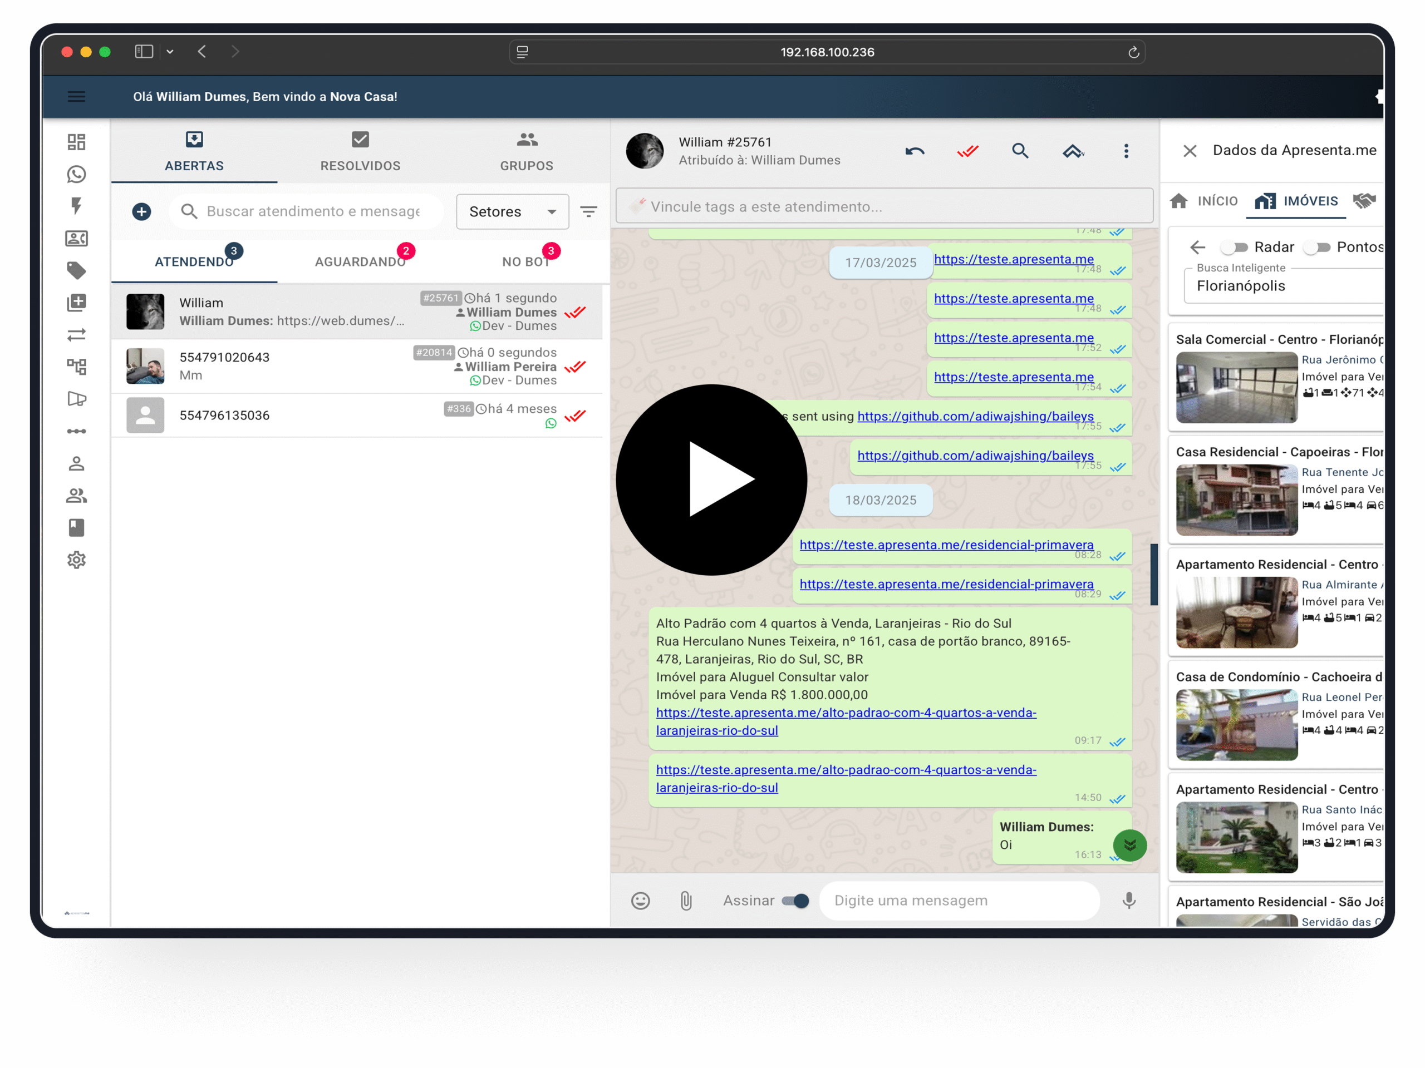Click the attachment paperclip icon
The image size is (1425, 1068).
pos(686,900)
